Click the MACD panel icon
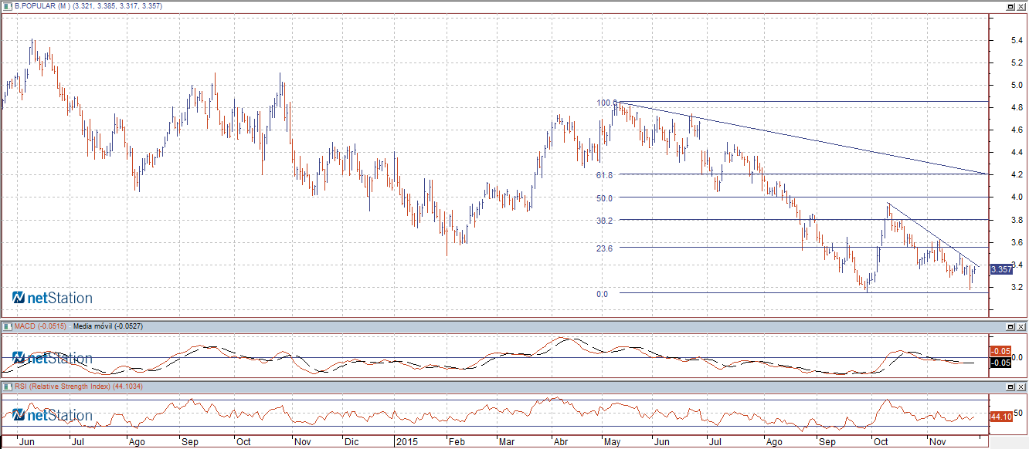This screenshot has height=449, width=1029. (7, 326)
